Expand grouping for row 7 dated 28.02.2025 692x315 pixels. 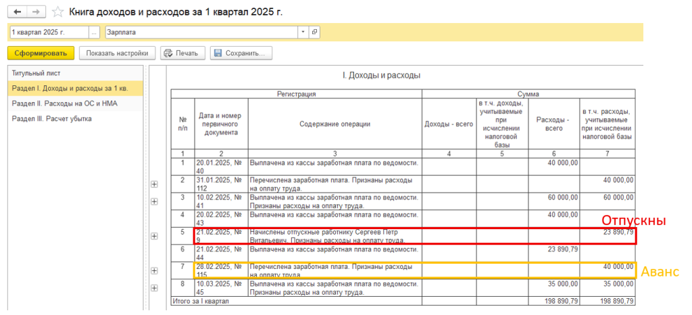pos(154,270)
